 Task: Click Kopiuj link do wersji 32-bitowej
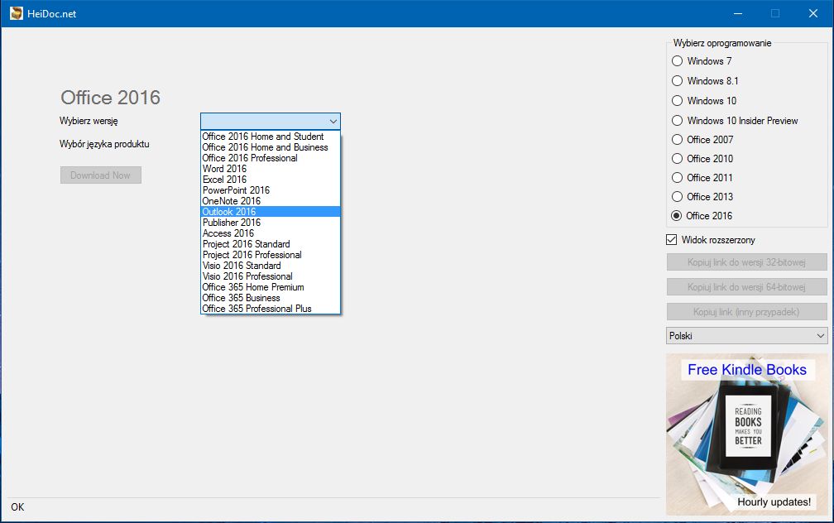746,262
